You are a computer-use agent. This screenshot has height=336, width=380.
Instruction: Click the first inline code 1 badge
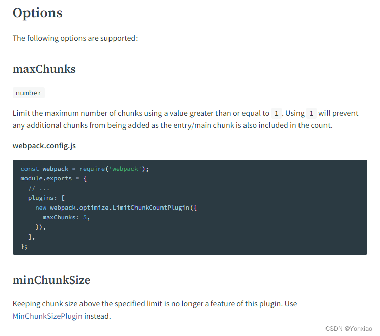(x=276, y=113)
